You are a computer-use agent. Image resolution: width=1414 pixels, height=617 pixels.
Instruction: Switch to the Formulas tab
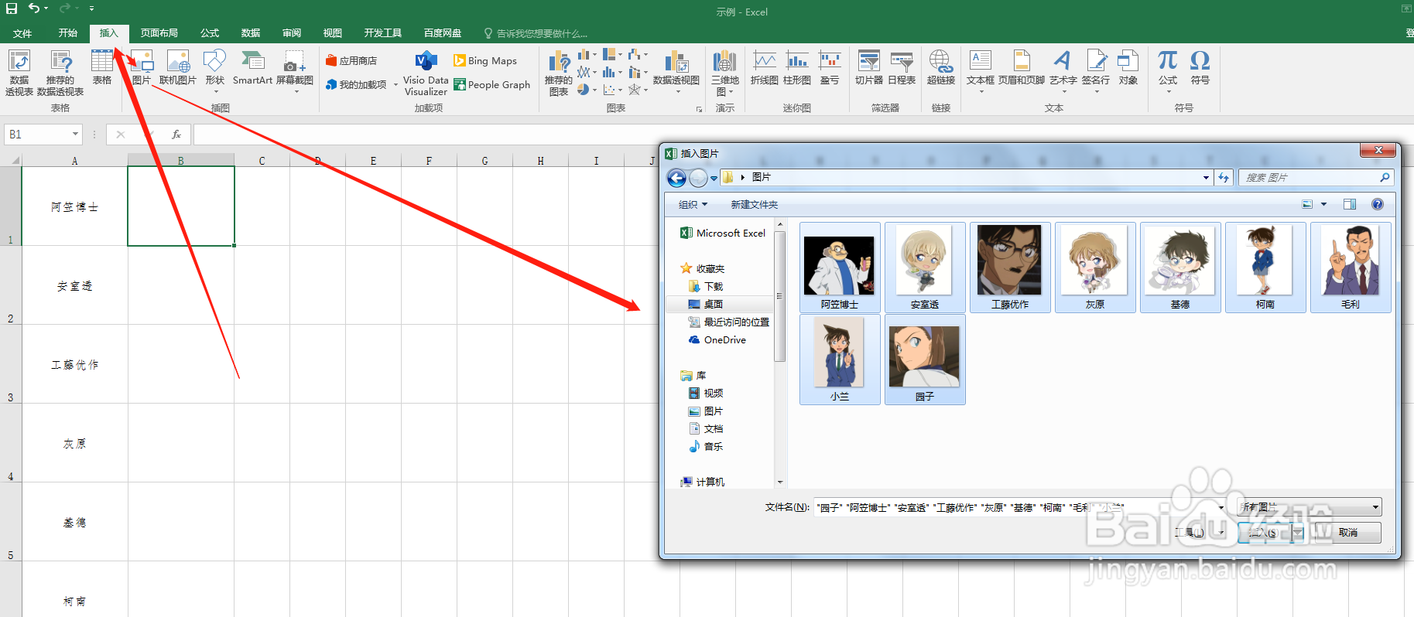(210, 33)
